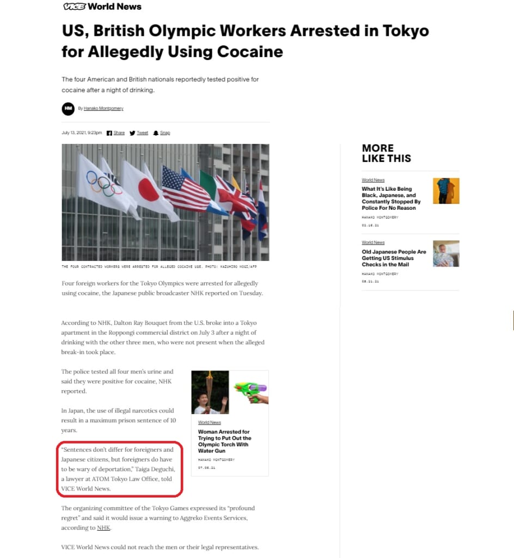Viewport: 514px width, 558px height.
Task: Open the World News section heading
Action: (x=114, y=7)
